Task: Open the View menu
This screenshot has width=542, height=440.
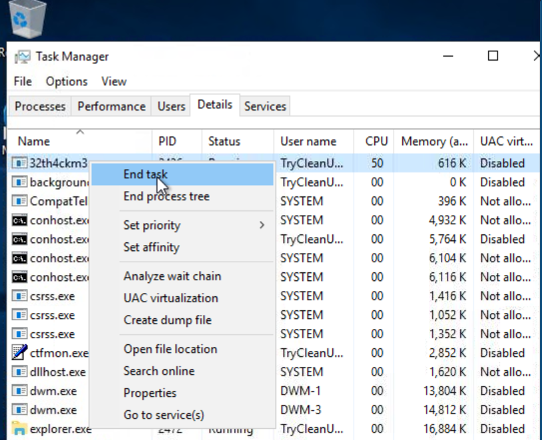Action: (x=114, y=82)
